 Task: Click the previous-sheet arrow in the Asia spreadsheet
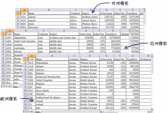pos(4,87)
